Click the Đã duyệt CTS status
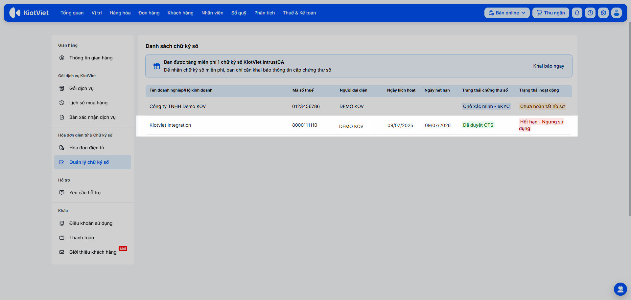This screenshot has width=631, height=300. (478, 125)
